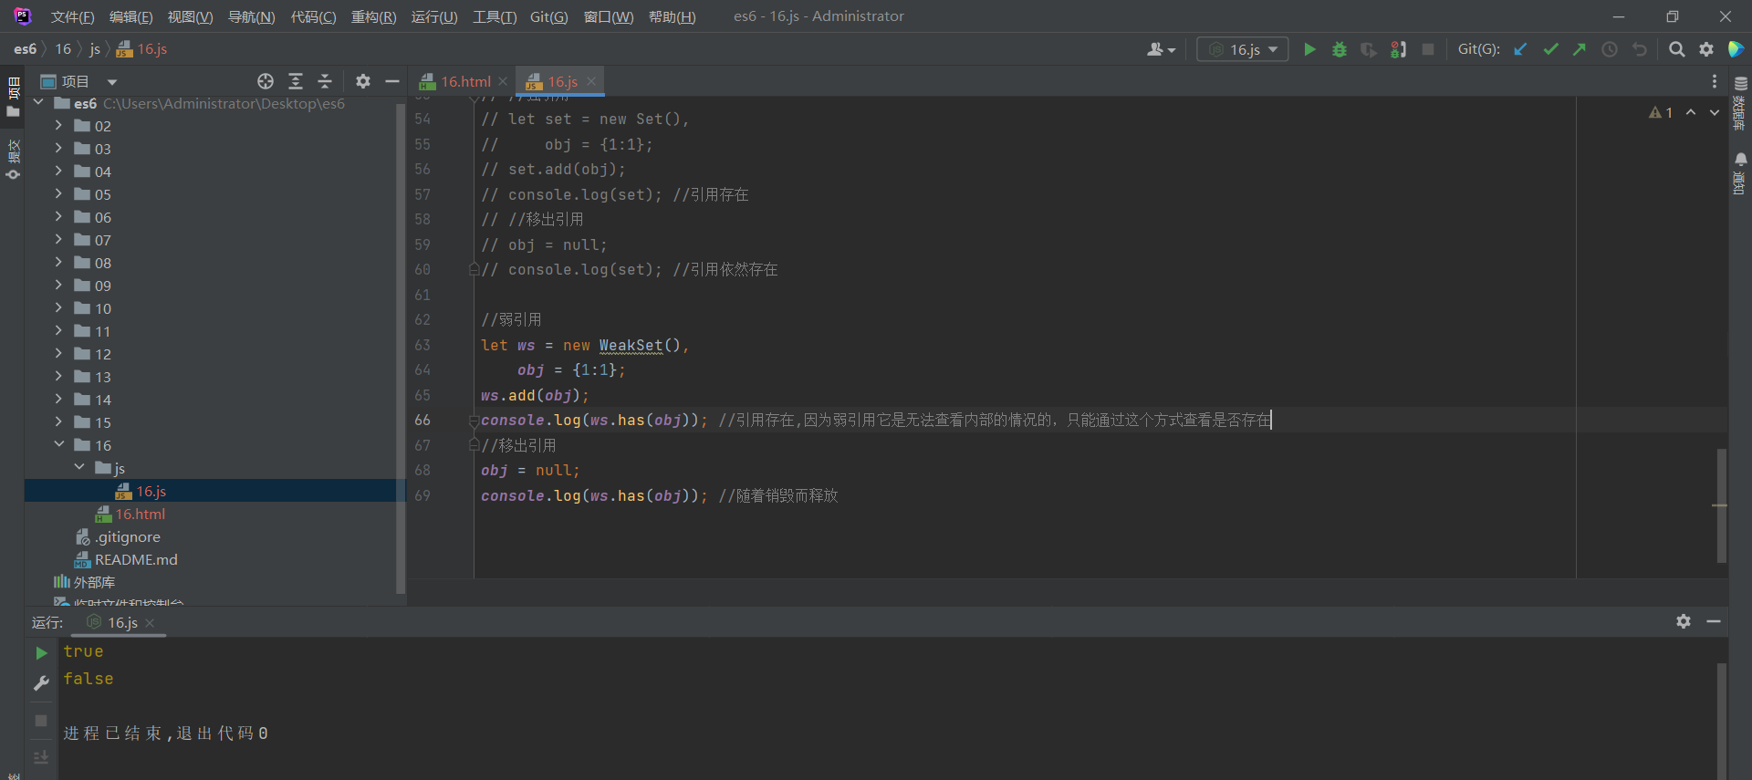Image resolution: width=1752 pixels, height=780 pixels.
Task: Run the 16.js configuration with green play button
Action: pyautogui.click(x=1309, y=49)
